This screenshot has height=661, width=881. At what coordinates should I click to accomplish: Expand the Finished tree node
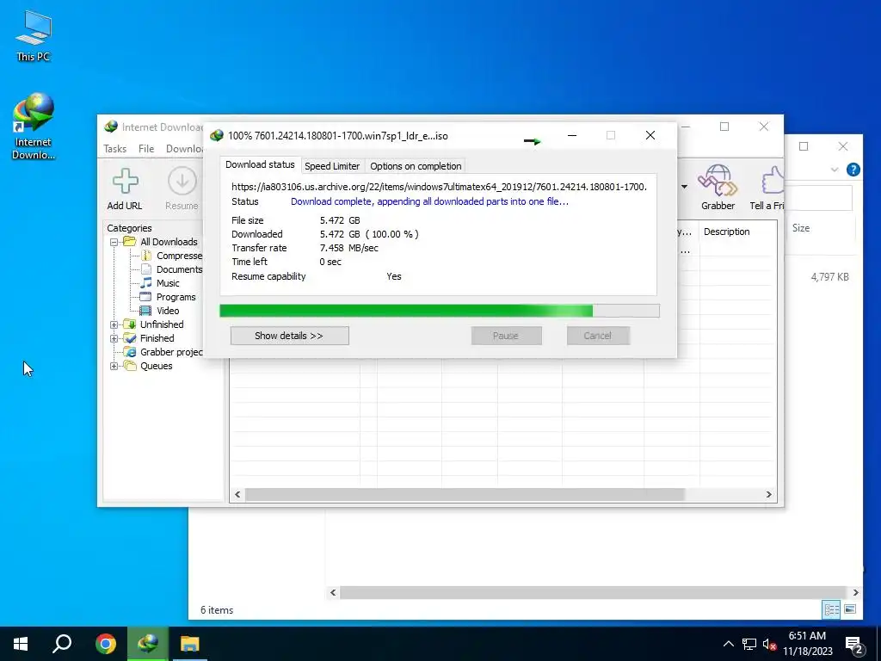(114, 338)
